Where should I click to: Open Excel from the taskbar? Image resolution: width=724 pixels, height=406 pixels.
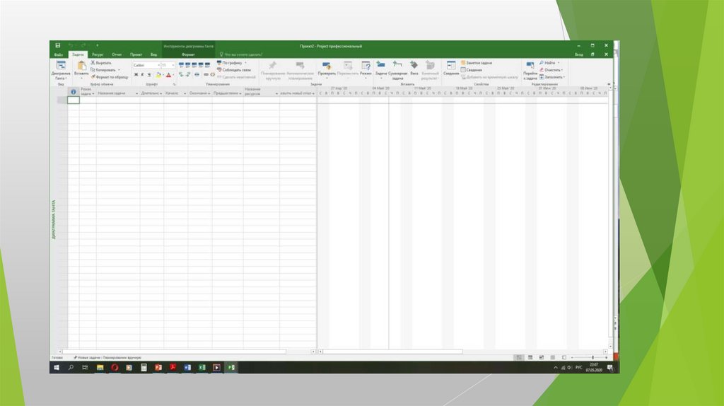(x=202, y=367)
